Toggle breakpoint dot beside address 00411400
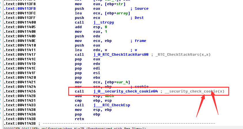Screen dimensions: 243x129 pos(1,22)
